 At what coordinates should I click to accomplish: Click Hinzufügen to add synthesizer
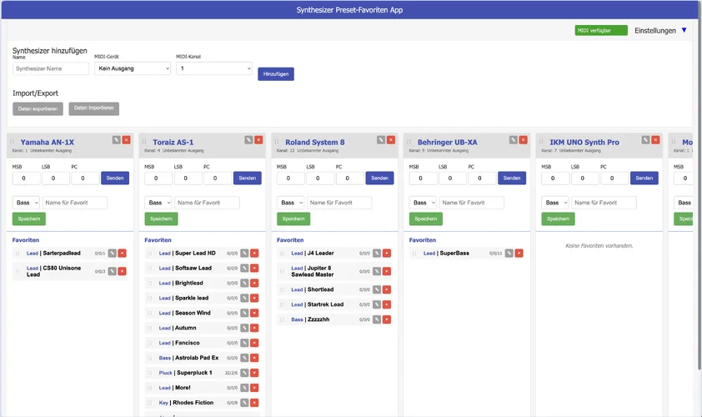pyautogui.click(x=275, y=74)
